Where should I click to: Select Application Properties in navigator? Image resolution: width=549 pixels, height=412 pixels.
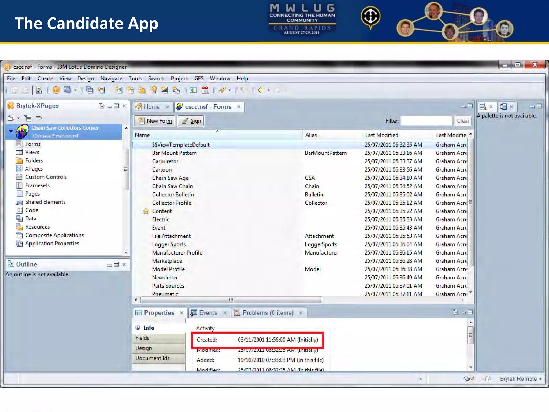pyautogui.click(x=52, y=243)
